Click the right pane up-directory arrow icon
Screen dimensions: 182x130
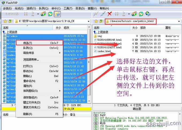point(101,21)
